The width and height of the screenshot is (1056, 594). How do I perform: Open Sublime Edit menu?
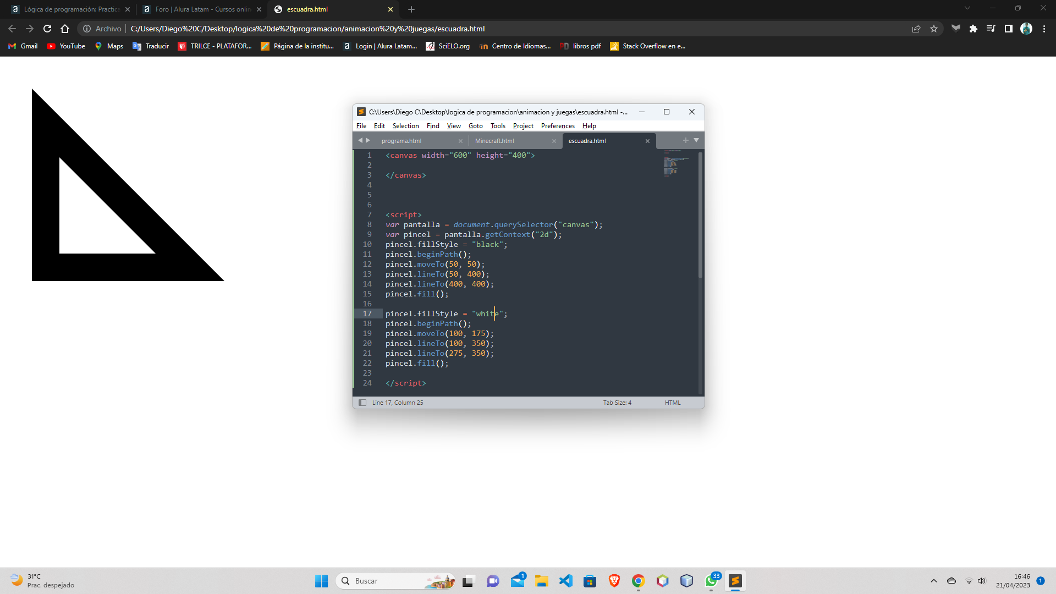click(x=380, y=126)
